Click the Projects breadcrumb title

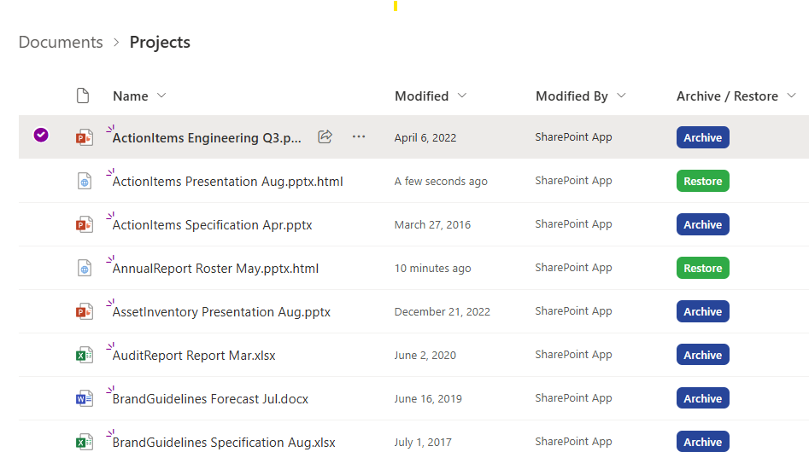[x=160, y=42]
